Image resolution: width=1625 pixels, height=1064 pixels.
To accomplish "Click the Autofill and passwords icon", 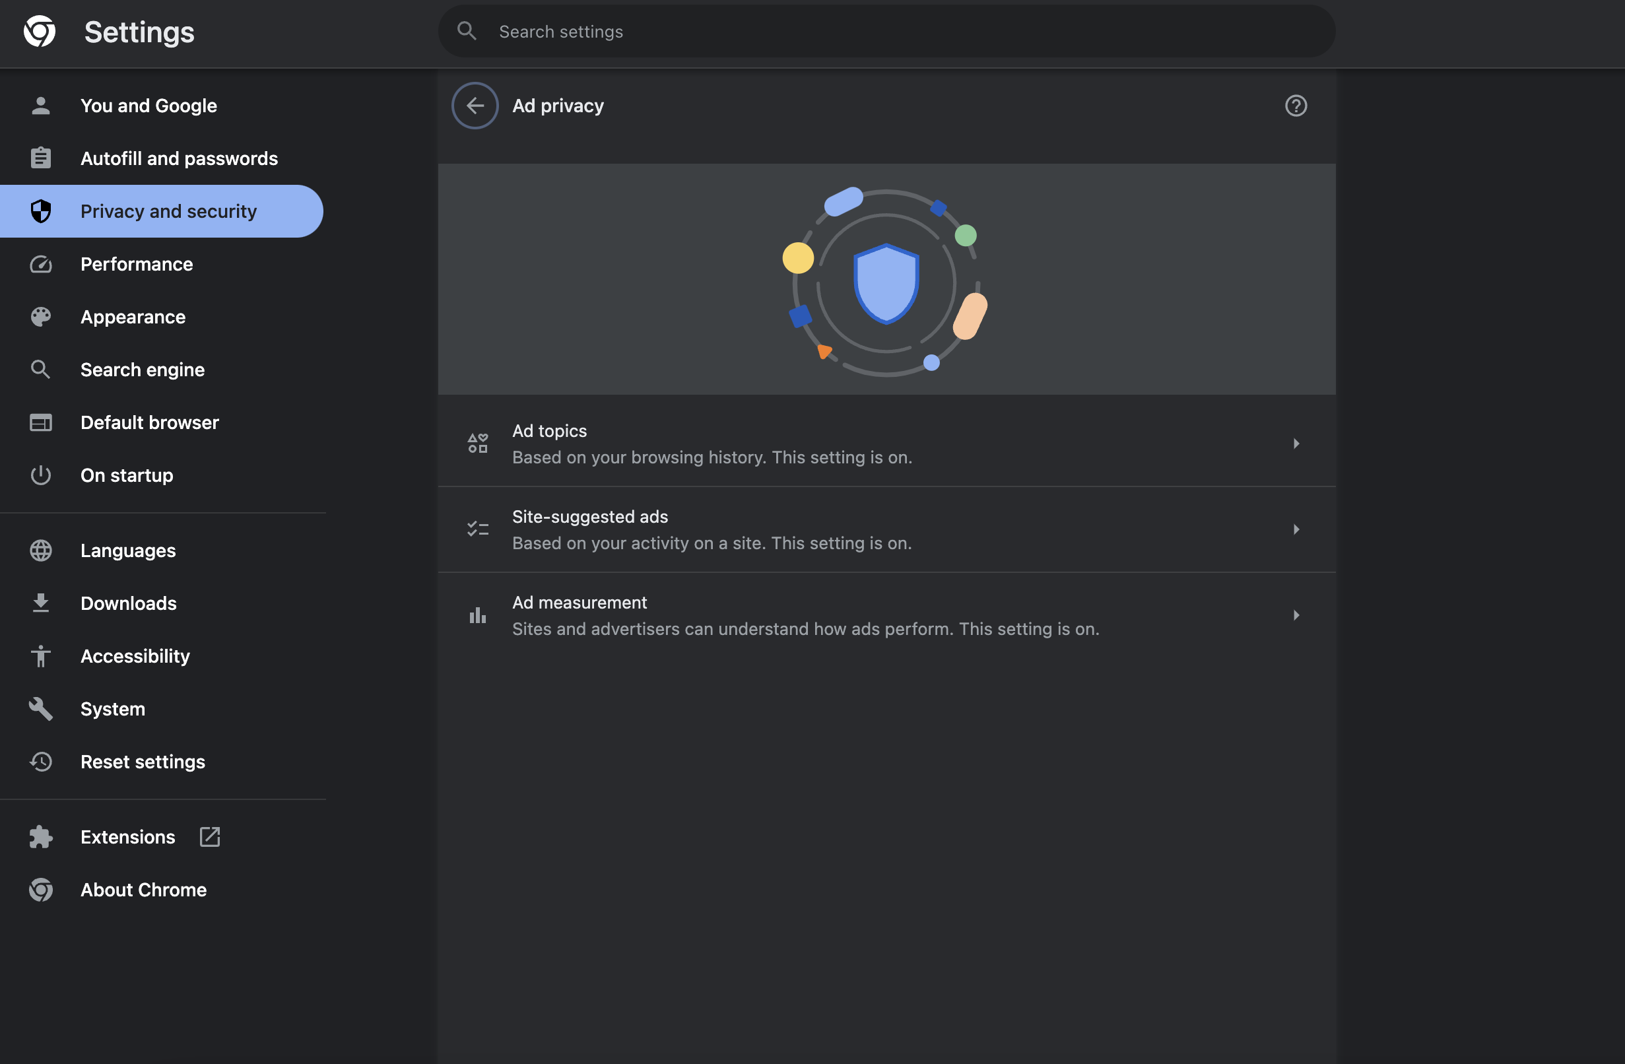I will click(40, 158).
